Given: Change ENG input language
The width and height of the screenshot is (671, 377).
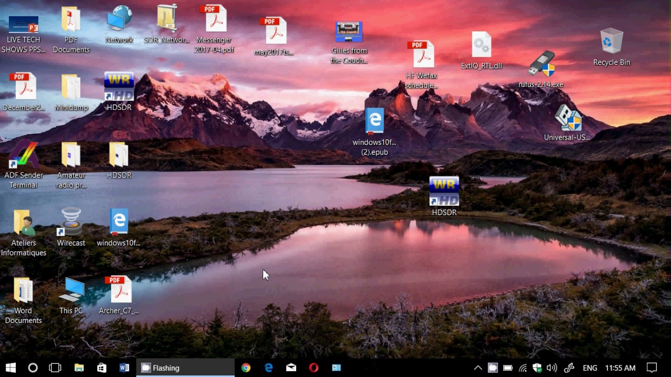Looking at the screenshot, I should [x=590, y=368].
